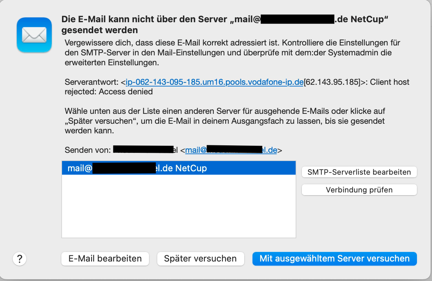Click empty area of the server list
This screenshot has width=432, height=281.
pyautogui.click(x=178, y=209)
